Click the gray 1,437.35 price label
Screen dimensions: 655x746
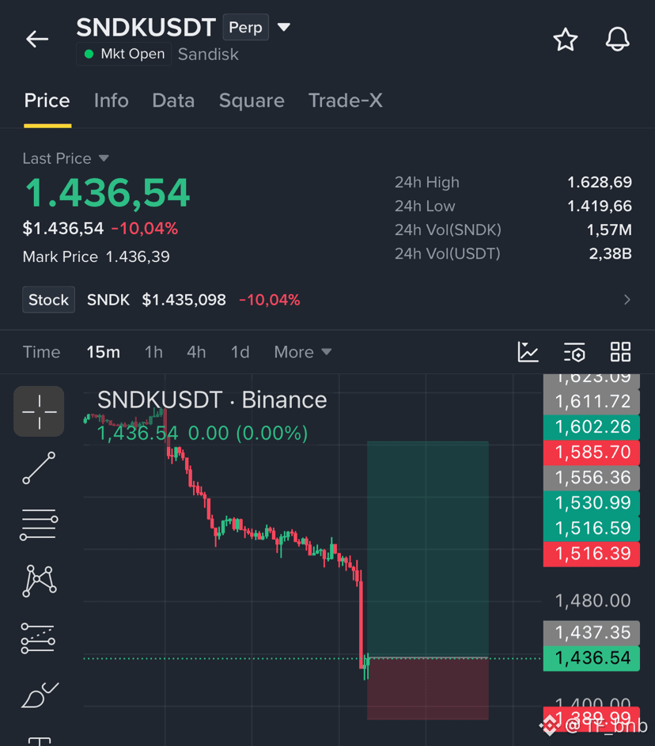pos(592,633)
